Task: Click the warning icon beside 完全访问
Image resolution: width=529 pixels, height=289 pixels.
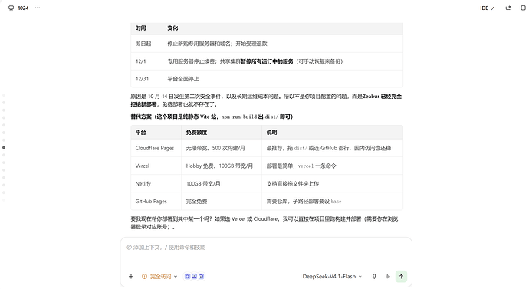Action: pos(144,277)
